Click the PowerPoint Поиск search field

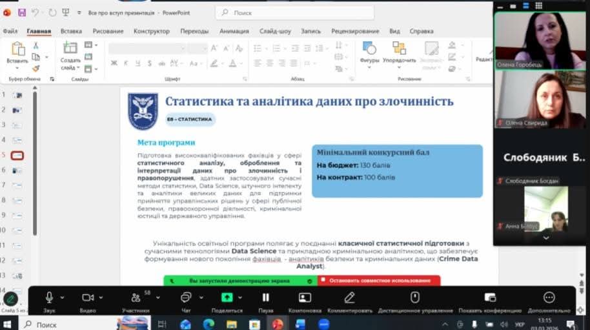click(x=294, y=12)
